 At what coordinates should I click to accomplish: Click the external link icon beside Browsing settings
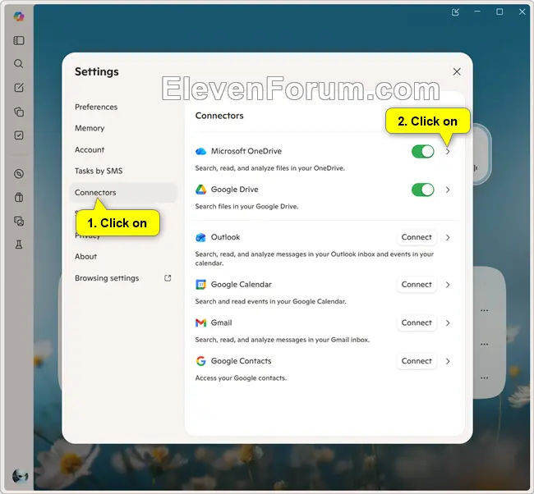click(168, 278)
